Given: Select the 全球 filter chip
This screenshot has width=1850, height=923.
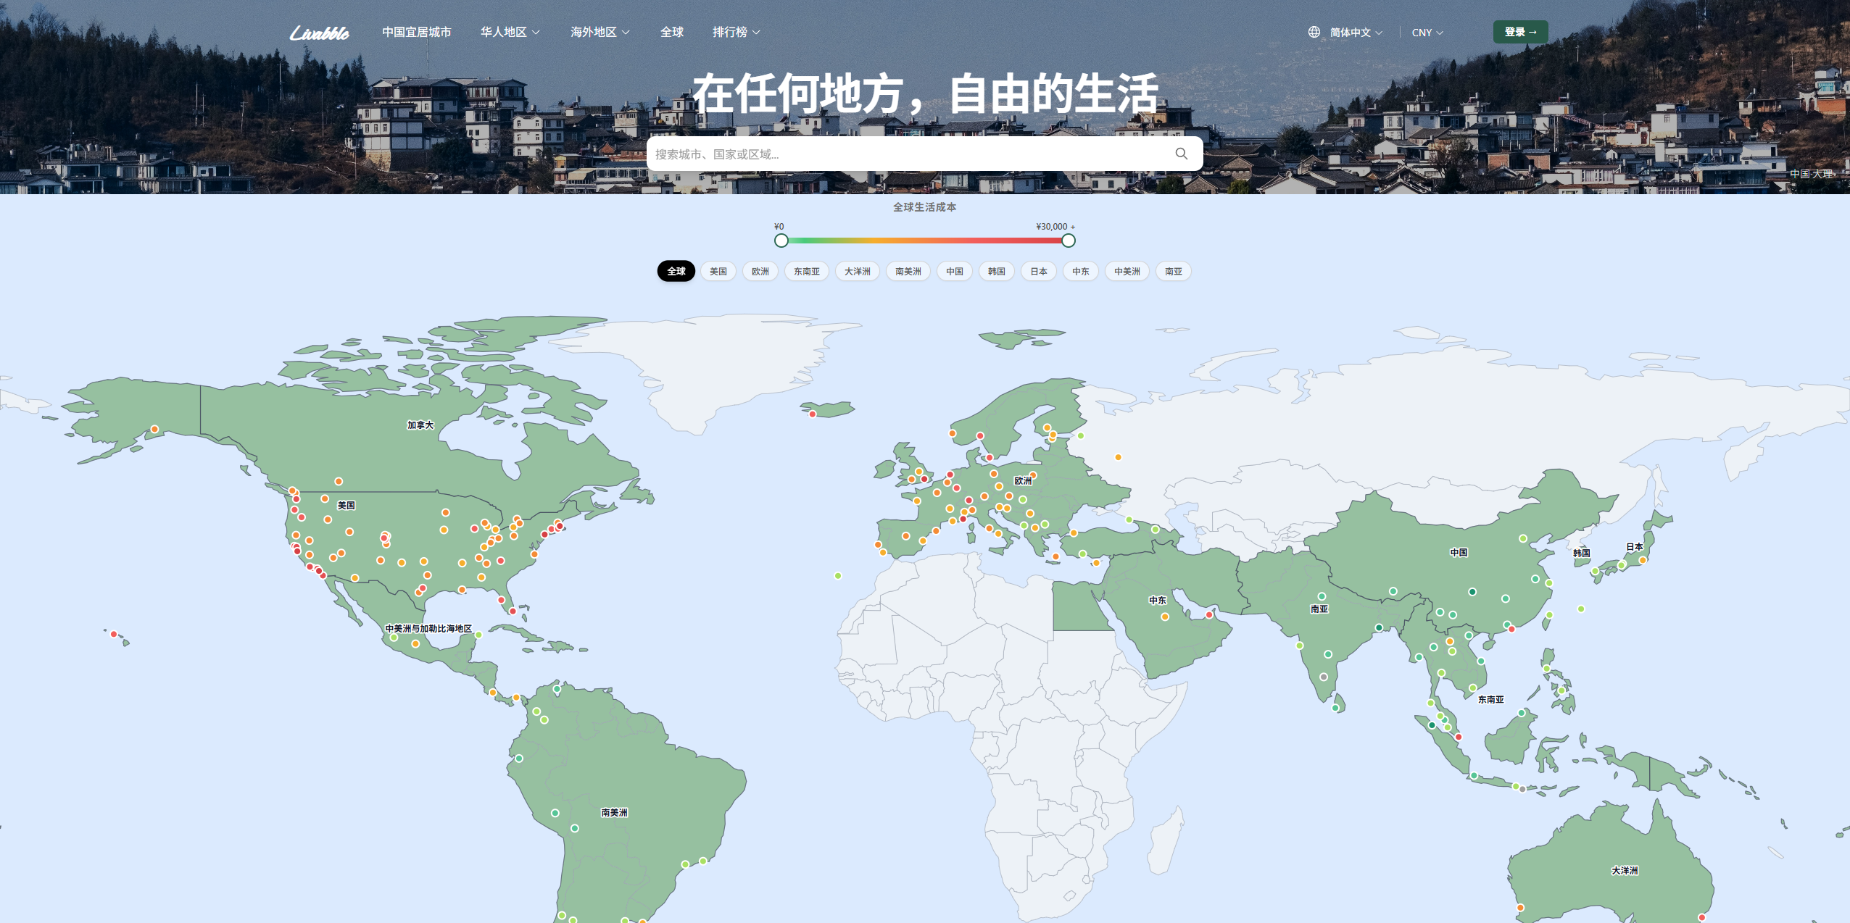Looking at the screenshot, I should [675, 271].
